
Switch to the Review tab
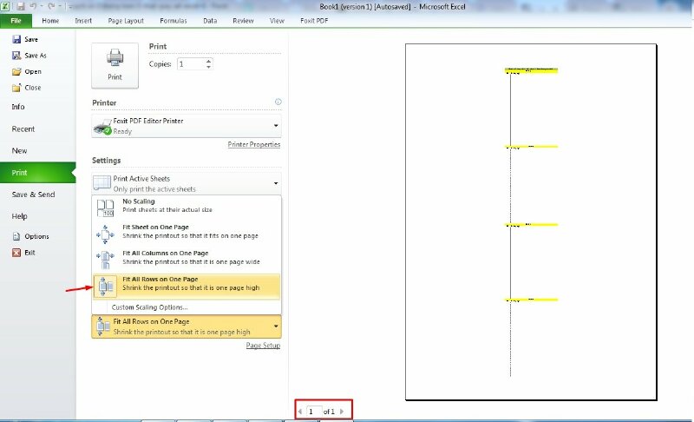(x=243, y=21)
